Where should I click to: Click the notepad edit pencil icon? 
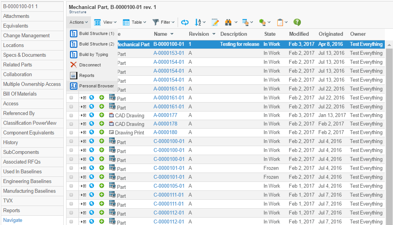point(215,23)
